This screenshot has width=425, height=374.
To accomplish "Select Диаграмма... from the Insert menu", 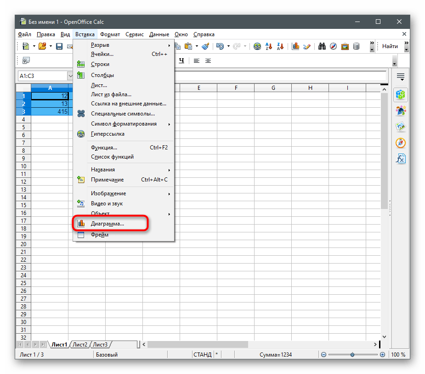I will click(108, 224).
